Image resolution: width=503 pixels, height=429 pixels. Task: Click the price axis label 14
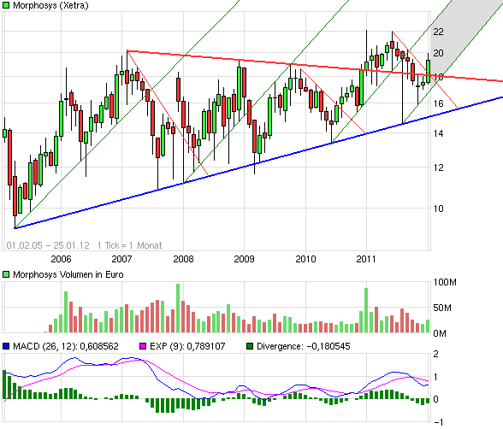438,133
